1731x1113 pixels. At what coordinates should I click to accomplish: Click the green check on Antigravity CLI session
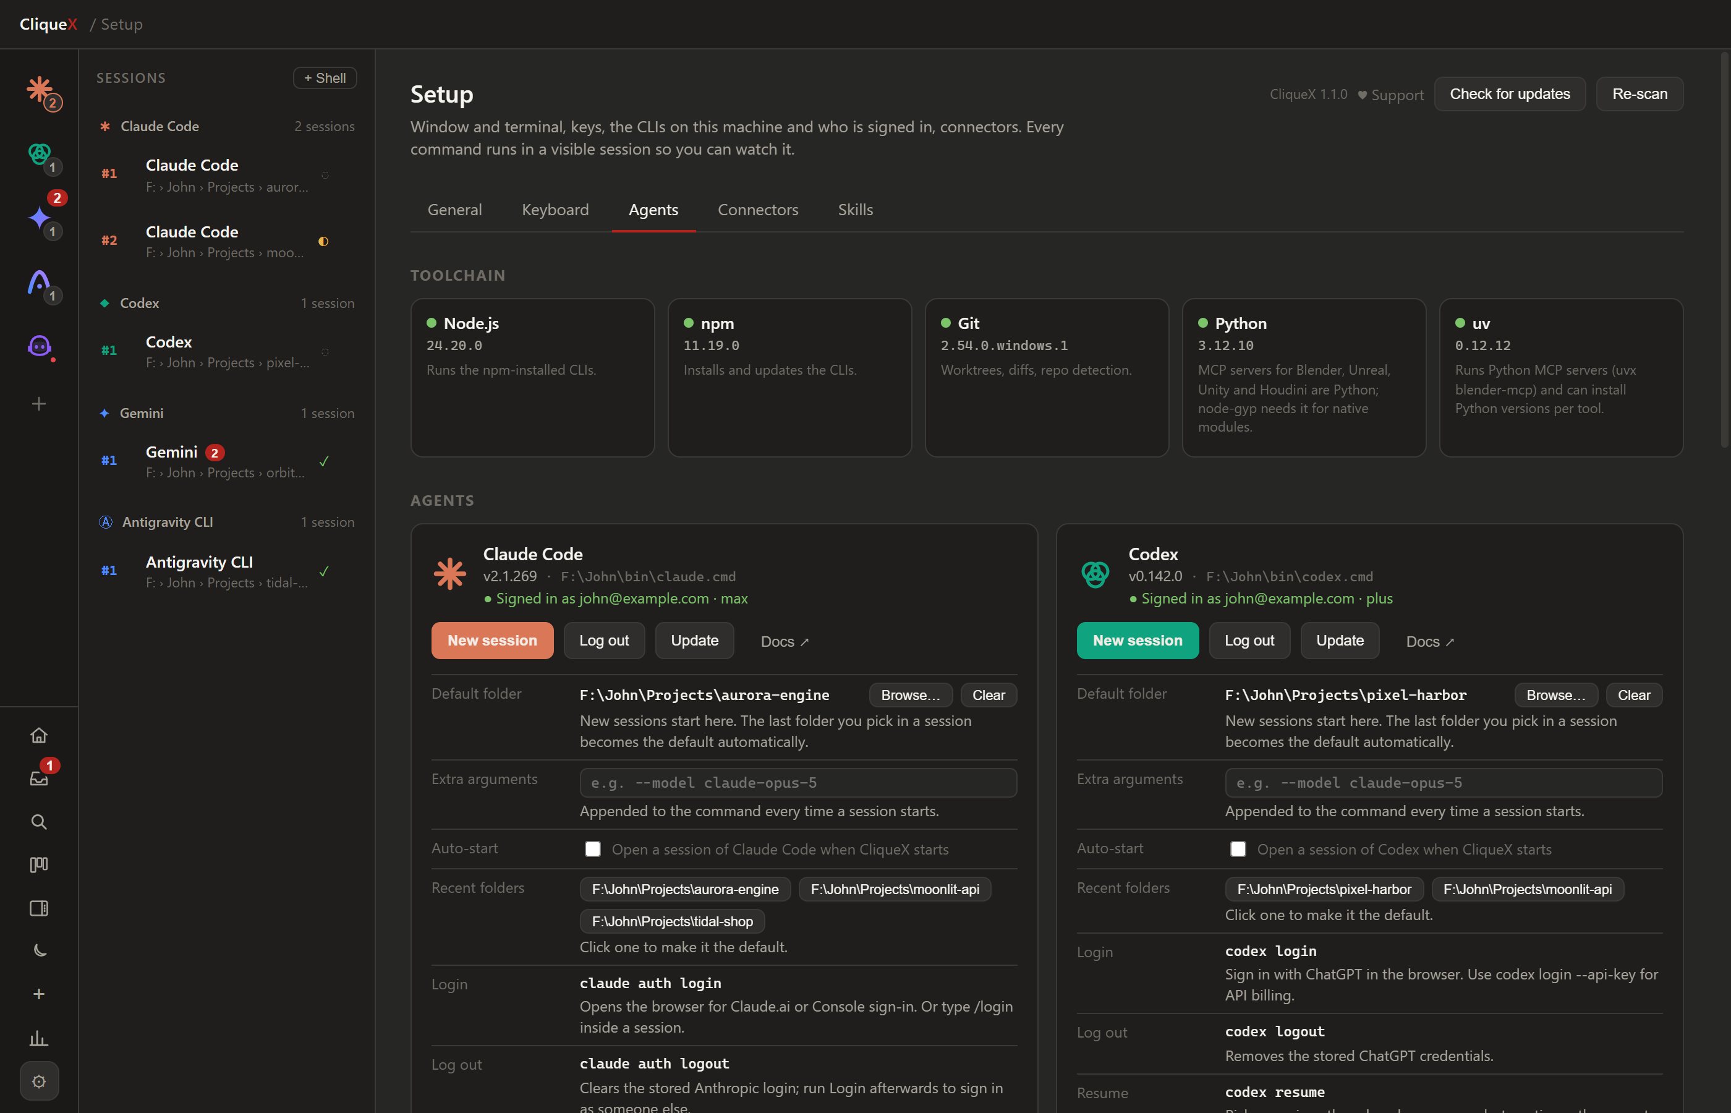(x=324, y=572)
